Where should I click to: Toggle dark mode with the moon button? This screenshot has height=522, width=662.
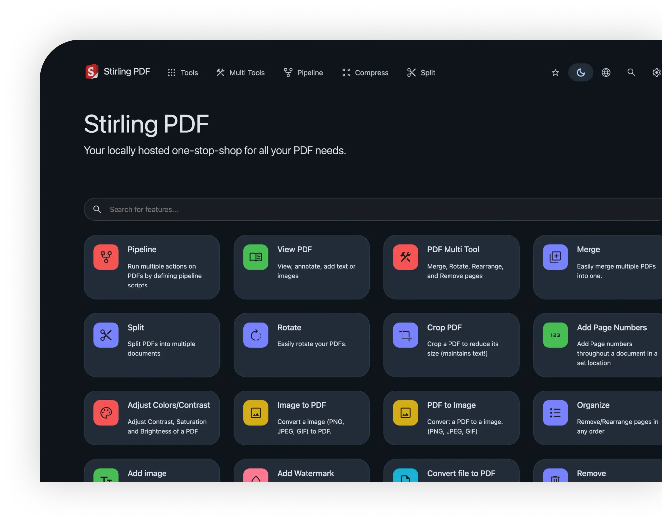pos(581,72)
